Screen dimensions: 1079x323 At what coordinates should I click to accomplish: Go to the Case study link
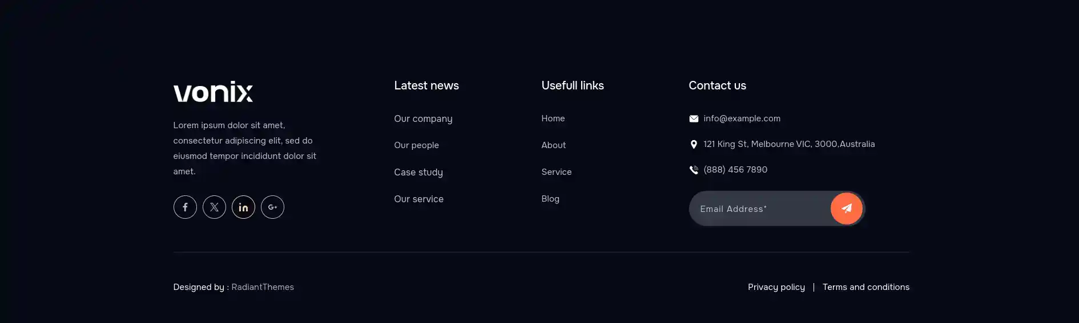[418, 172]
